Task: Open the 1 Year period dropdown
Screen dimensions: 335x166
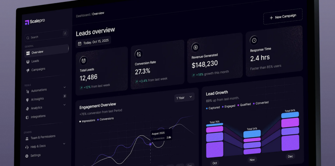Action: (185, 97)
